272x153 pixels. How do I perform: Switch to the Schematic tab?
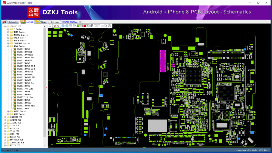pyautogui.click(x=11, y=22)
